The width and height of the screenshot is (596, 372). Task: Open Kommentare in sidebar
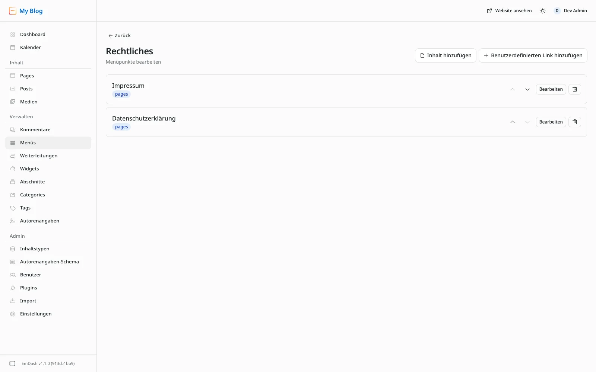48,130
